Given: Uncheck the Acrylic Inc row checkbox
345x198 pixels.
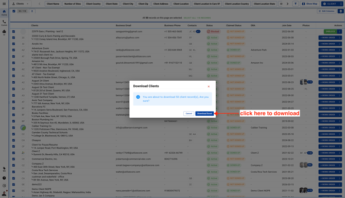Looking at the screenshot, I should [13, 44].
